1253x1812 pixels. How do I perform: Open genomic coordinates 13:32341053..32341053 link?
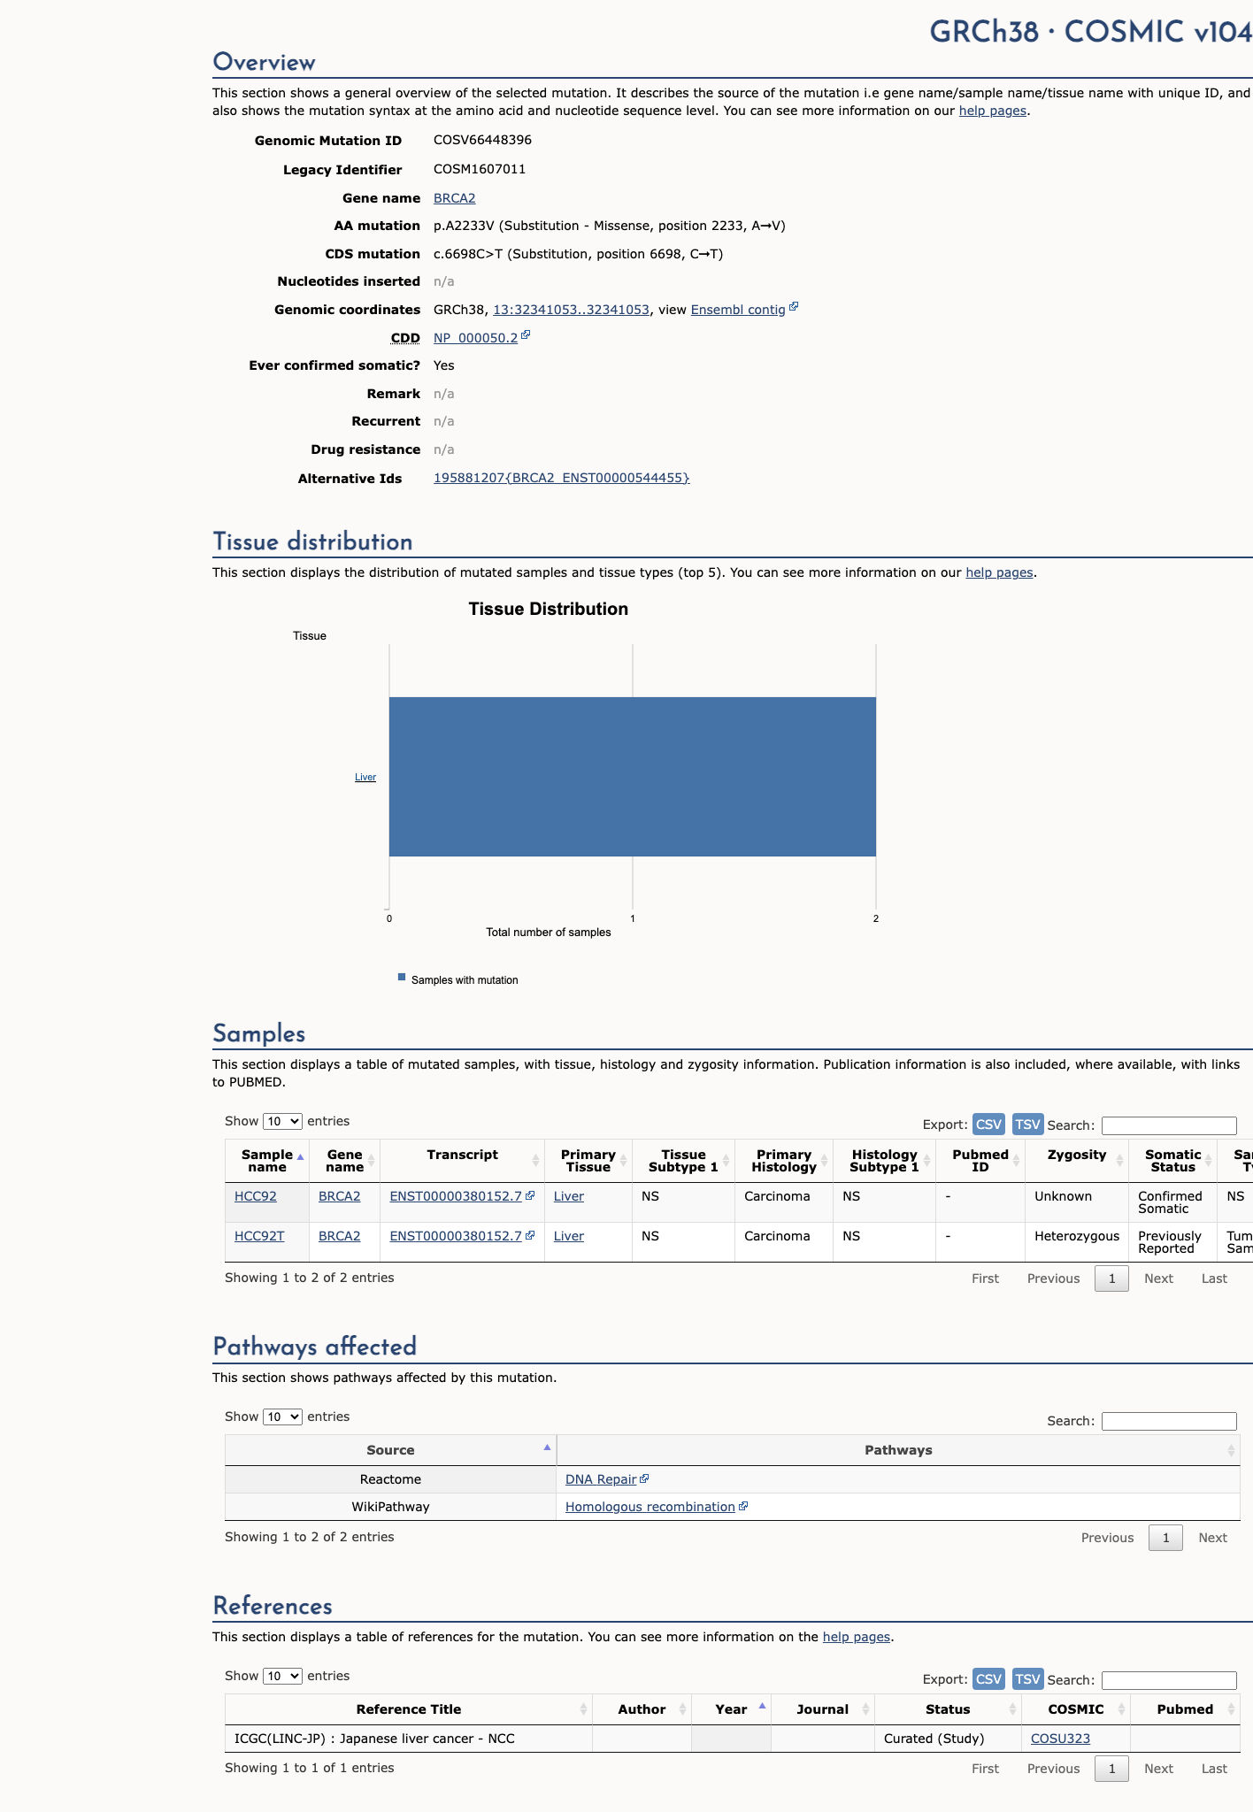coord(571,310)
